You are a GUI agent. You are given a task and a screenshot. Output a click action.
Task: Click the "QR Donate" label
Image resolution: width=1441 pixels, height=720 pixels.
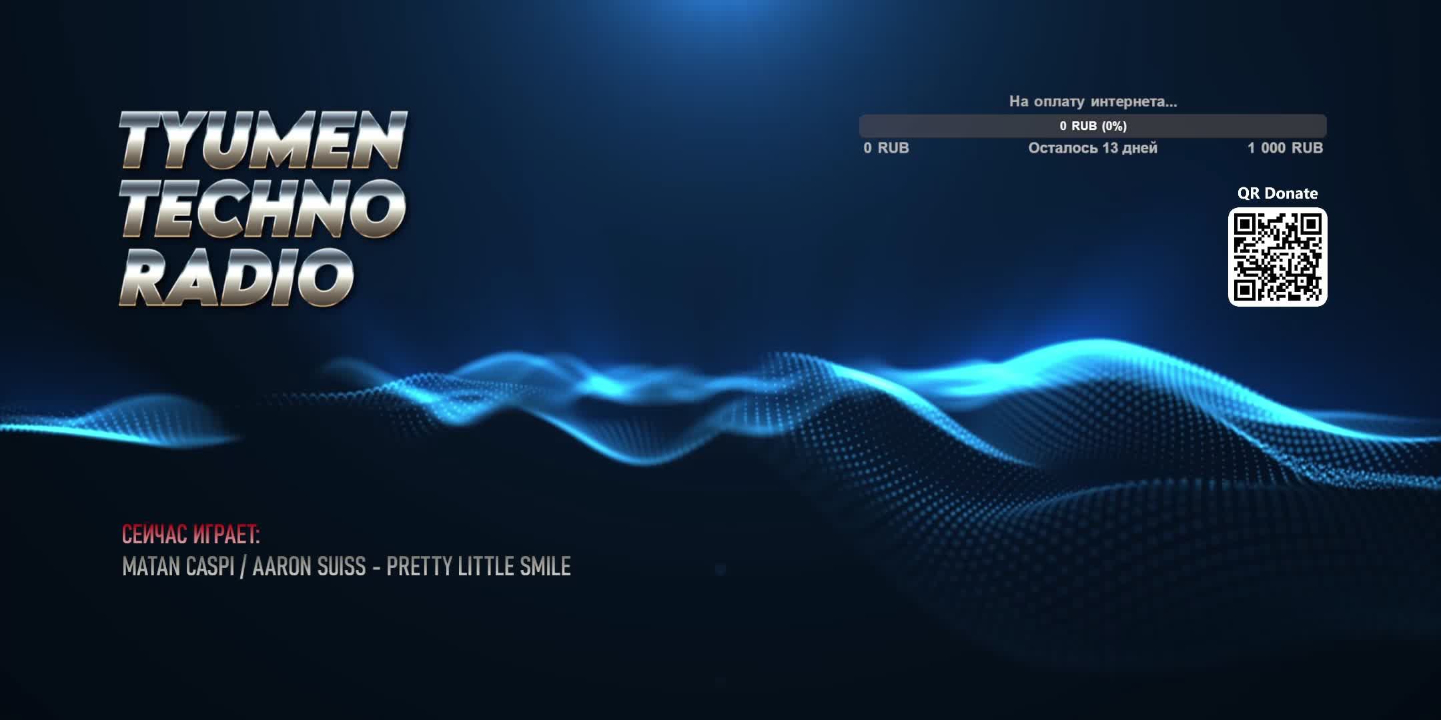(x=1277, y=193)
